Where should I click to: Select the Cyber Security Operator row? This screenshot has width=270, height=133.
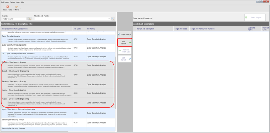click(58, 39)
